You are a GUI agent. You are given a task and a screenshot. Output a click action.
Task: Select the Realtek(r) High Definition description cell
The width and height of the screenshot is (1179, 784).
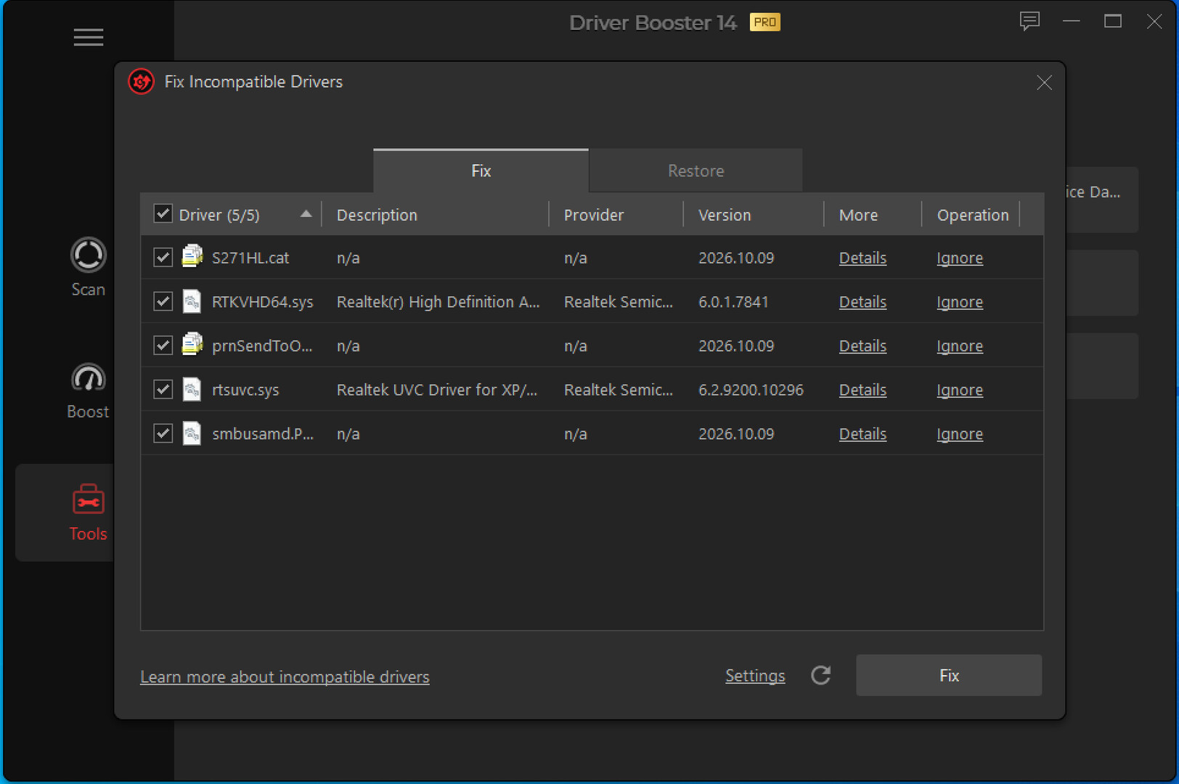click(438, 302)
